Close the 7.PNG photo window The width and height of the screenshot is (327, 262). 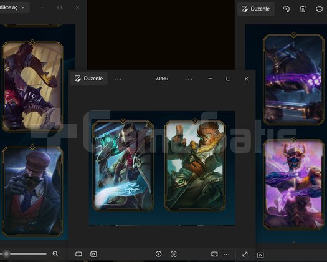pos(246,79)
